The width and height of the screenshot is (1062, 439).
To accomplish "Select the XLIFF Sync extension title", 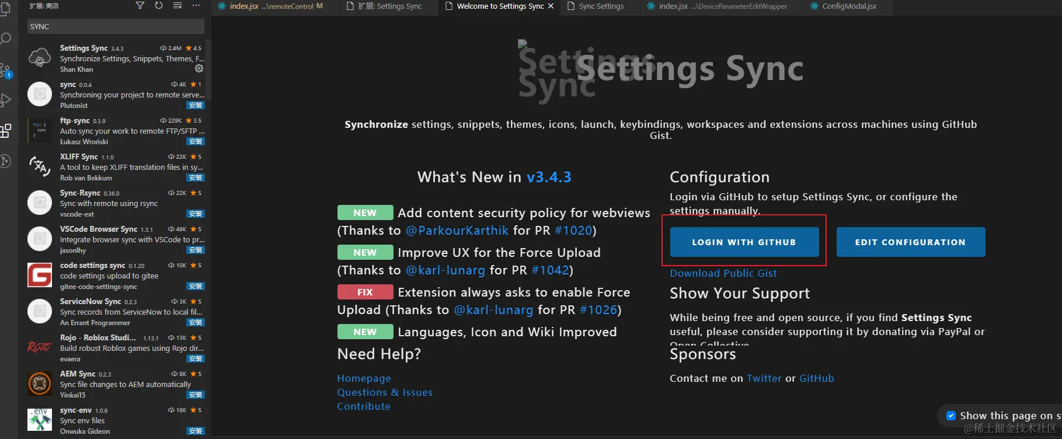I will pos(79,156).
